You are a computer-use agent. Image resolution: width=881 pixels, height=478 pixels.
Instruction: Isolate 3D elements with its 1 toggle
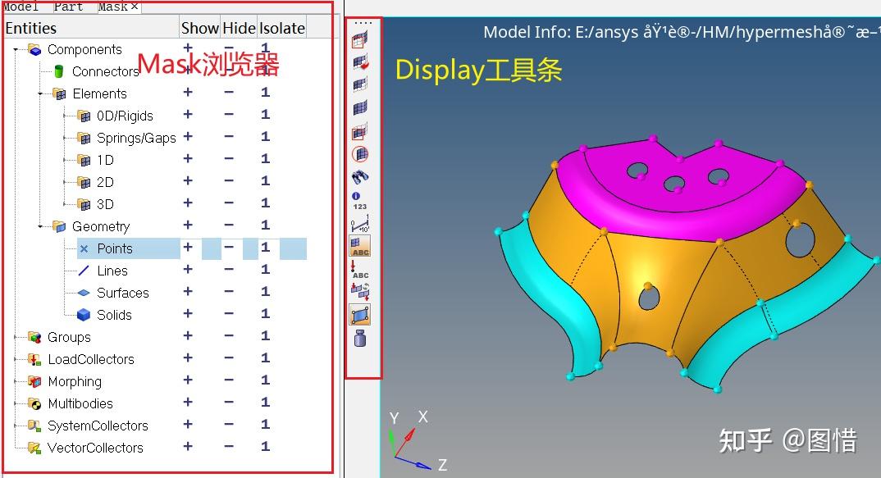(265, 203)
